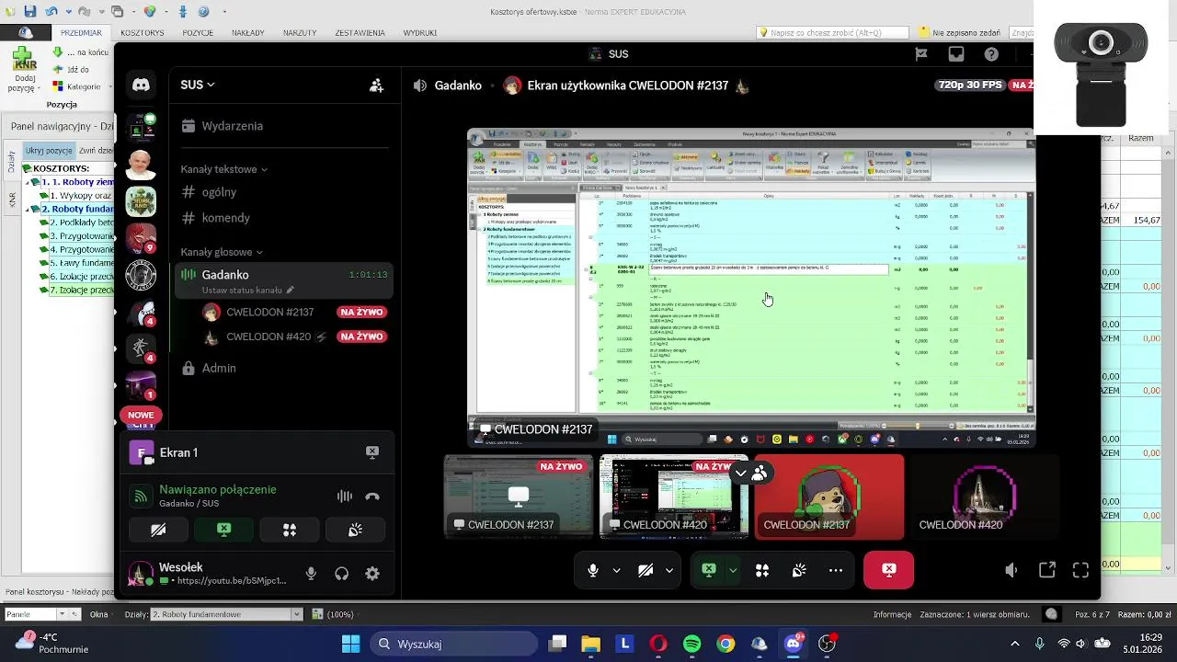The width and height of the screenshot is (1177, 662).
Task: Open camera options arrow
Action: pos(668,570)
